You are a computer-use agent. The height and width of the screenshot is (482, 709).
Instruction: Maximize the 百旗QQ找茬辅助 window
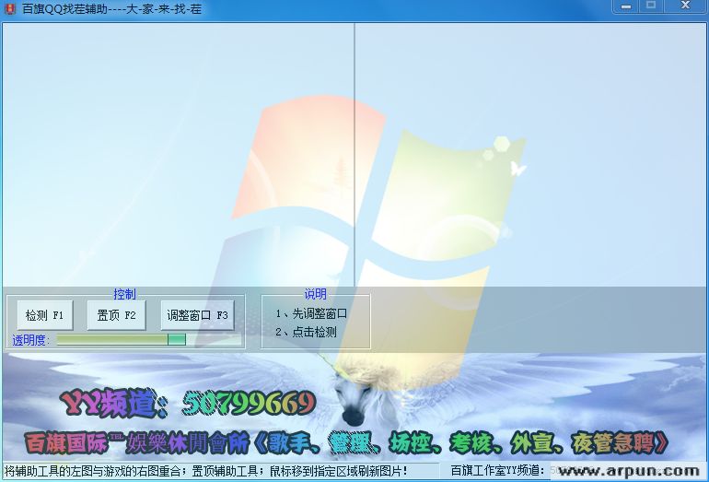point(651,6)
